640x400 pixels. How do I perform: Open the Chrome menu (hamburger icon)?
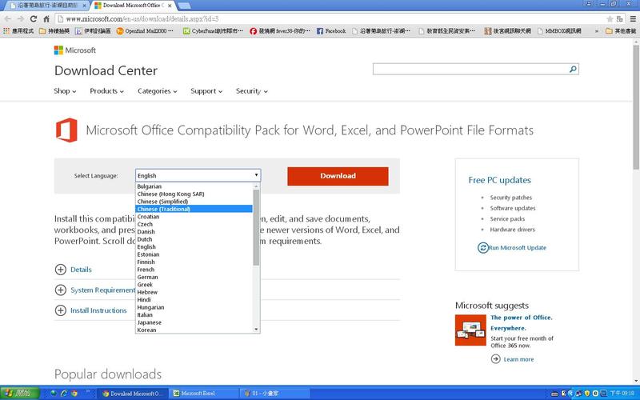pyautogui.click(x=633, y=18)
